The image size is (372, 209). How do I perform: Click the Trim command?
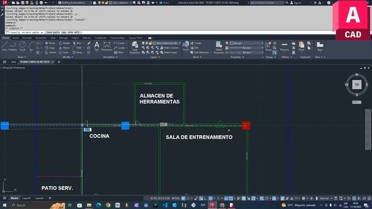pos(77,43)
